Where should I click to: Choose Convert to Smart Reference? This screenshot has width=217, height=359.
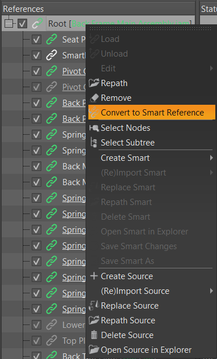(152, 113)
